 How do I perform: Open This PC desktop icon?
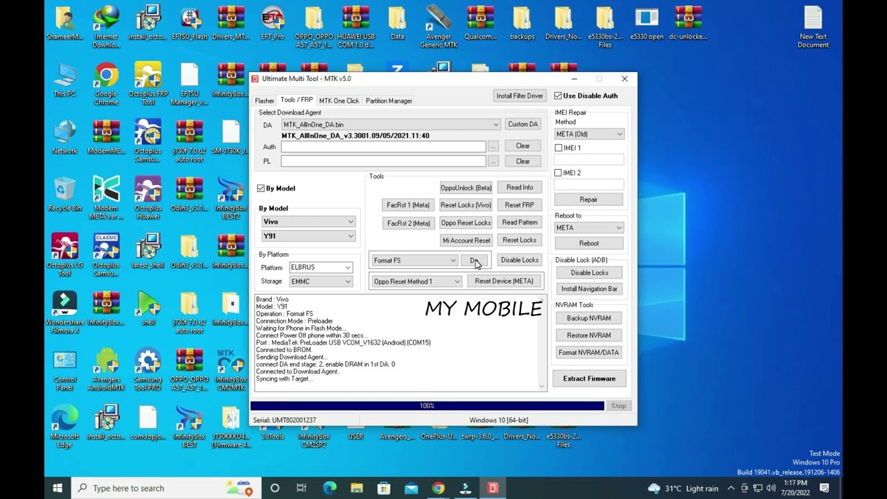[x=64, y=80]
